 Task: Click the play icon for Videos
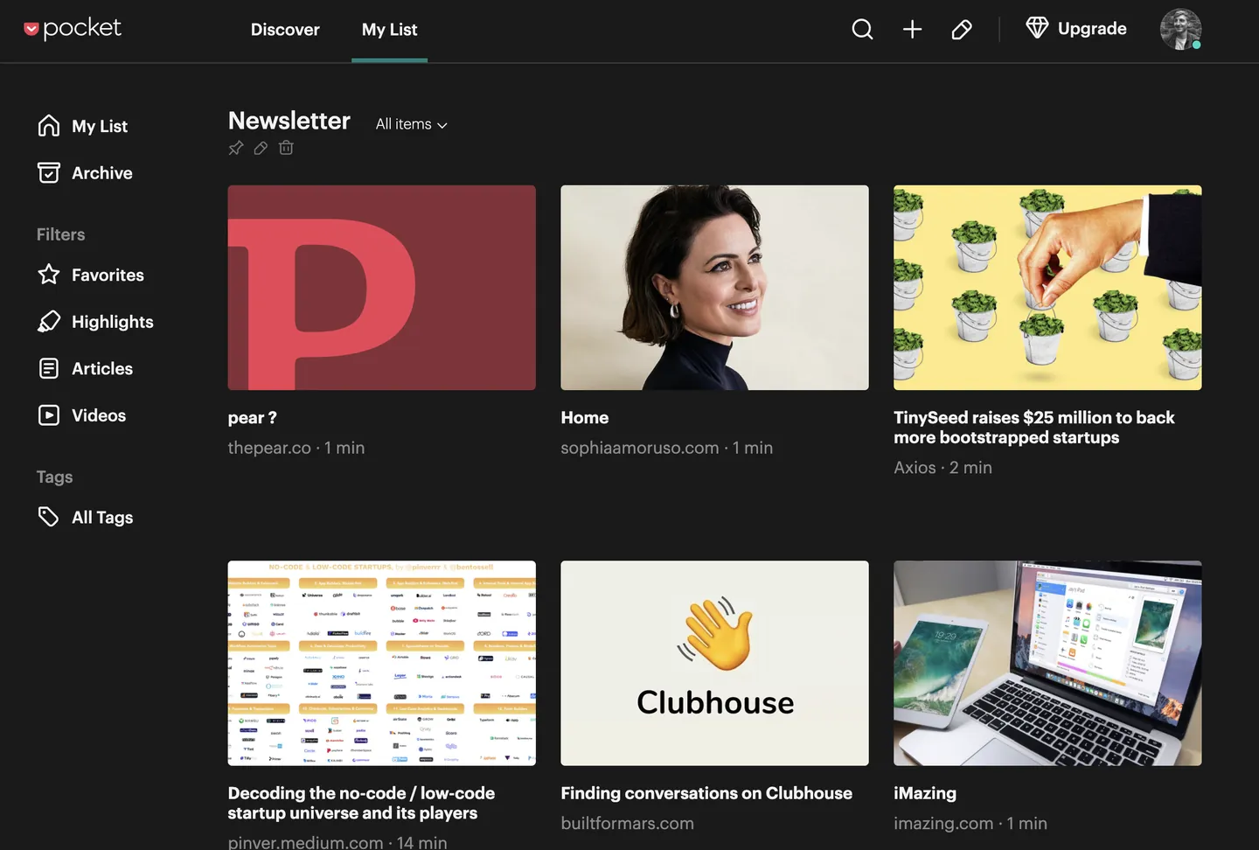click(x=49, y=415)
